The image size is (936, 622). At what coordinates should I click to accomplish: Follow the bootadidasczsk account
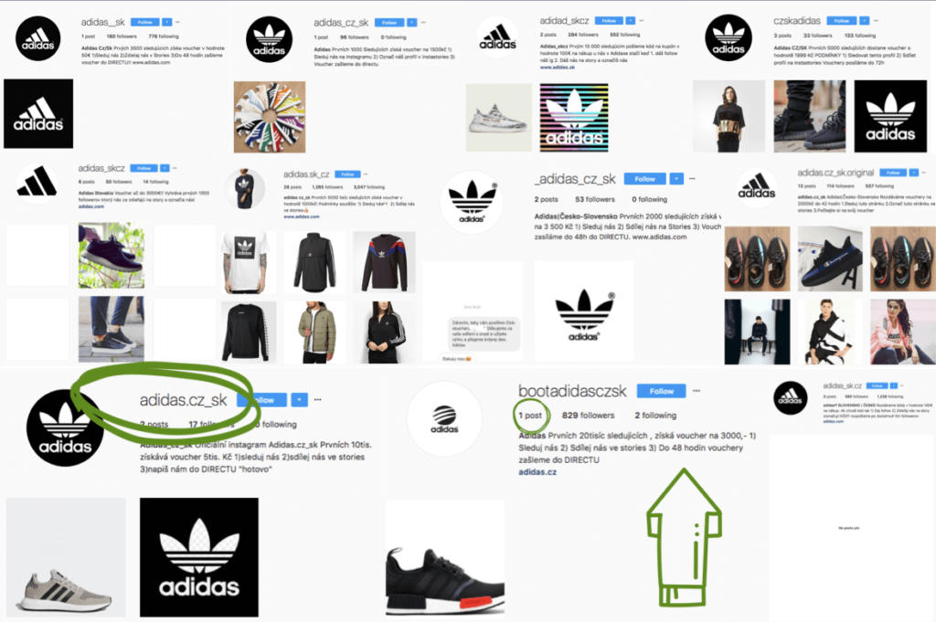[x=661, y=391]
